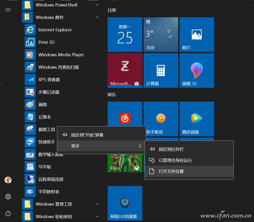
Task: Open the 北京 weather tile
Action: 161,35
